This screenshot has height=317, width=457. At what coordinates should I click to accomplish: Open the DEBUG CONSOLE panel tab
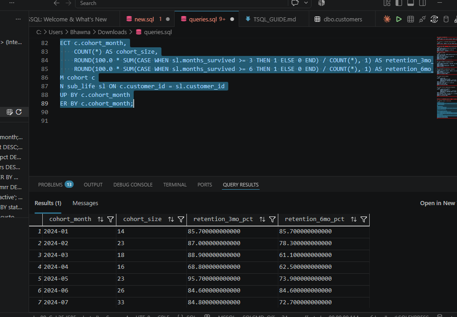133,185
